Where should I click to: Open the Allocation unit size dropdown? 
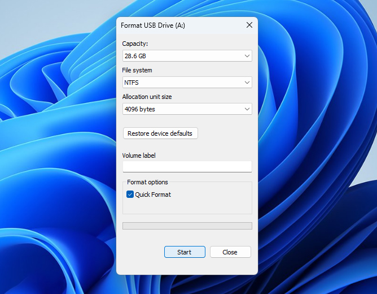tap(187, 109)
